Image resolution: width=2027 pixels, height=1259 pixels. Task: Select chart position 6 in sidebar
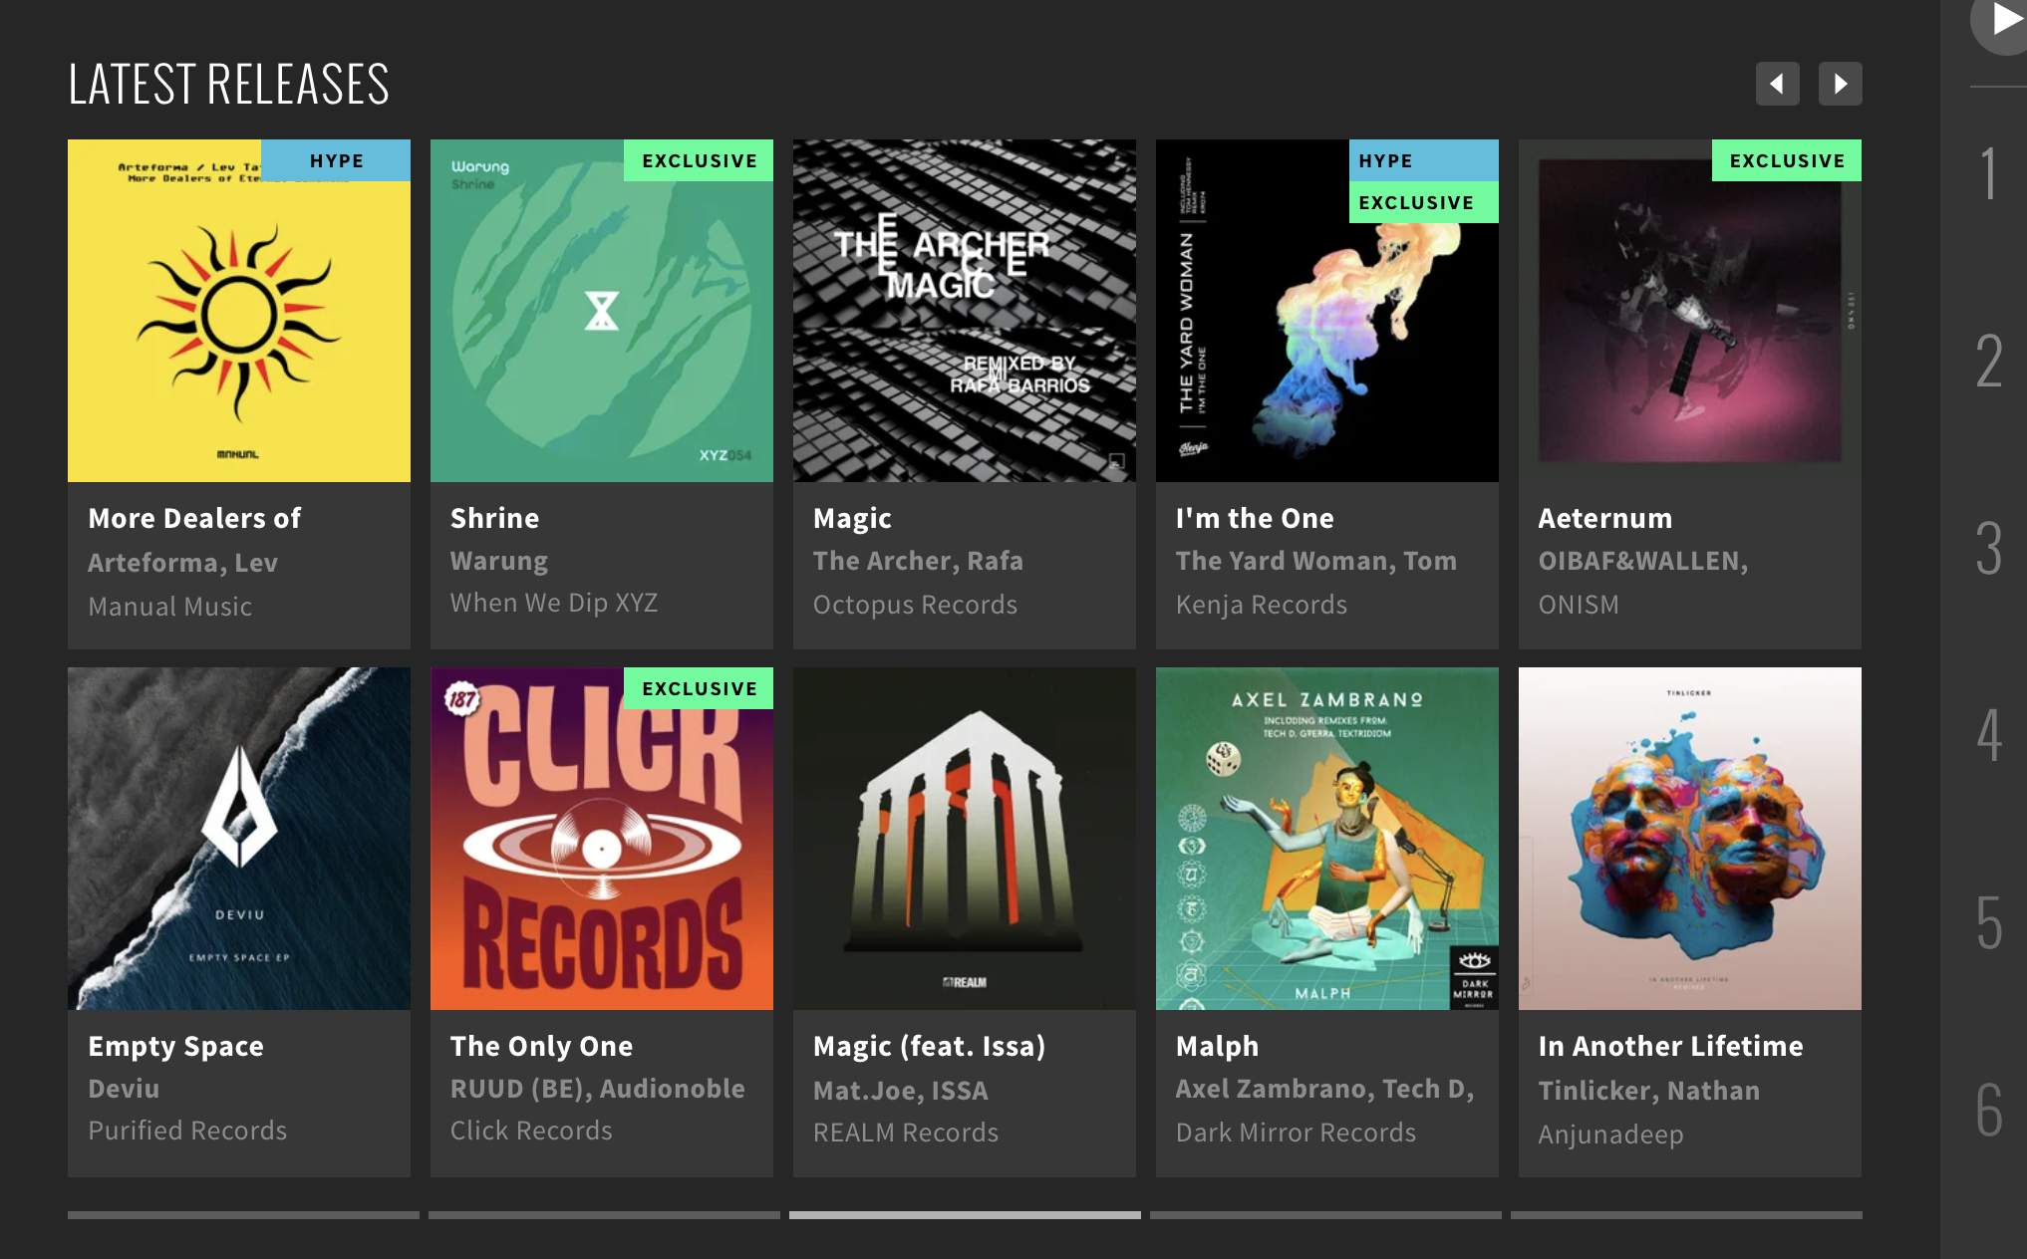(1989, 1110)
